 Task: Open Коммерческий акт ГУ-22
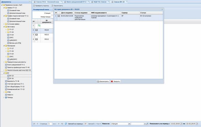pos(16,89)
